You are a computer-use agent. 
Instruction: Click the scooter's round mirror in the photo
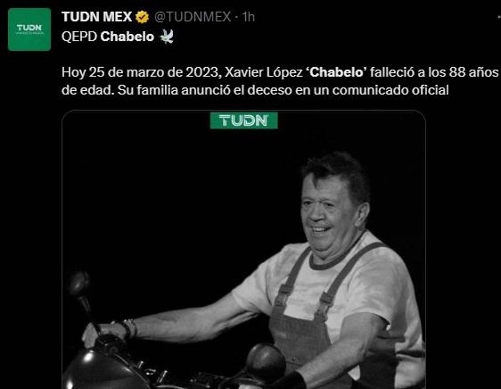coord(79,284)
